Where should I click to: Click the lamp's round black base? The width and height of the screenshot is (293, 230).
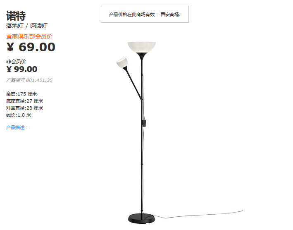[142, 218]
